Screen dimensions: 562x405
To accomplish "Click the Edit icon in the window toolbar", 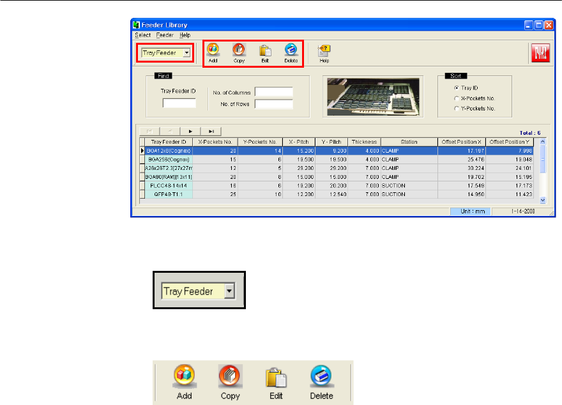I will (265, 50).
